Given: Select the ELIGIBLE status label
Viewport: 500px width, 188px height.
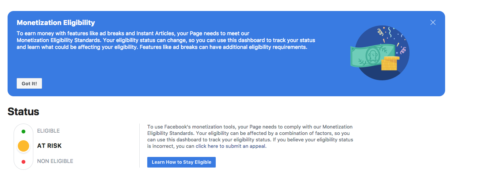Looking at the screenshot, I should [x=48, y=131].
